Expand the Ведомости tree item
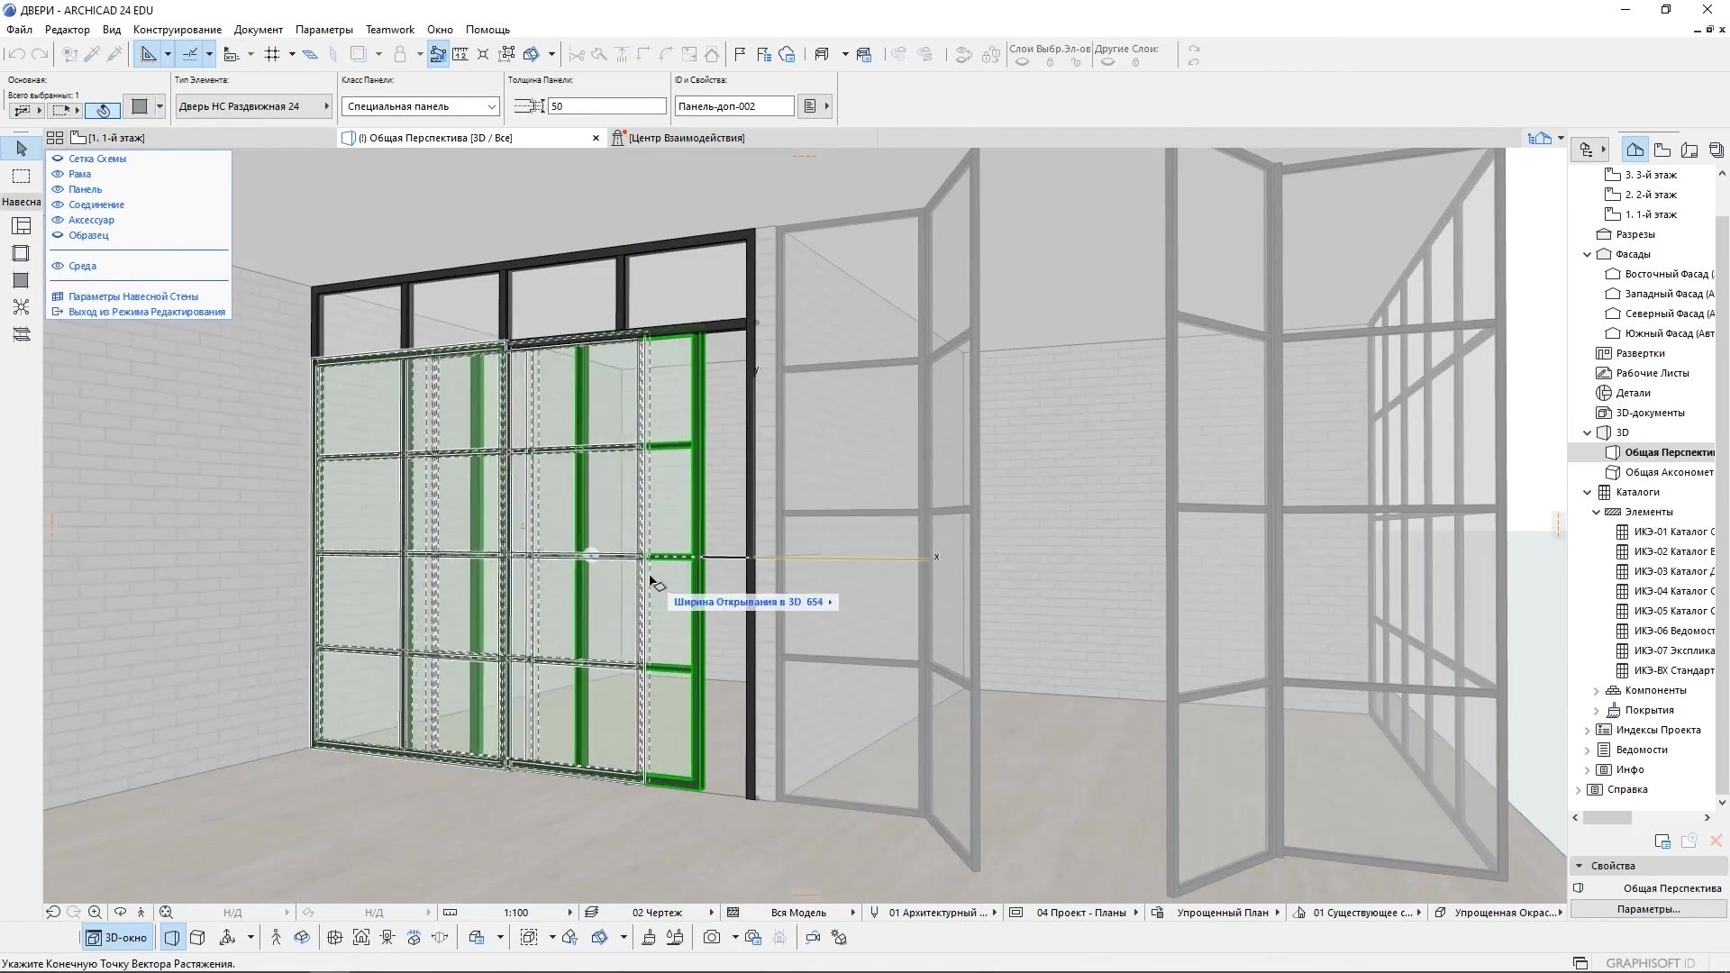 click(1588, 750)
